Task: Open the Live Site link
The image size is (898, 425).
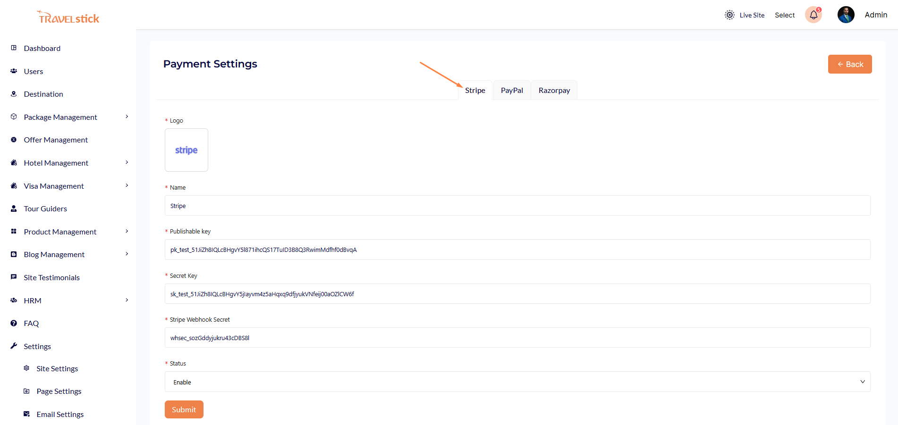Action: pyautogui.click(x=752, y=15)
